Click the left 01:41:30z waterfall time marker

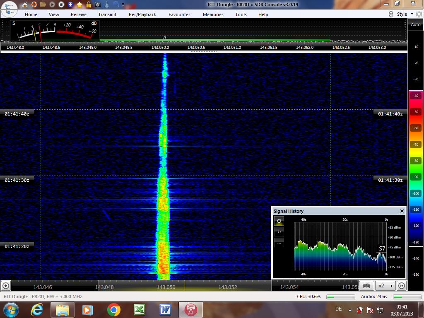coord(17,180)
